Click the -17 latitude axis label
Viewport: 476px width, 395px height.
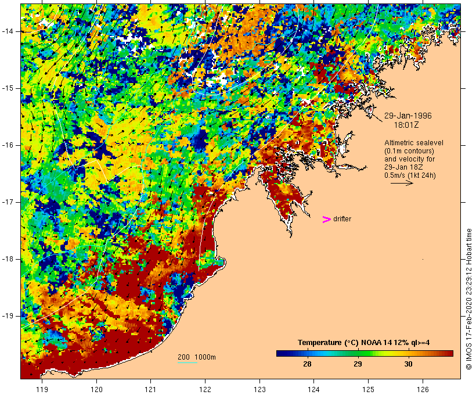pyautogui.click(x=8, y=202)
